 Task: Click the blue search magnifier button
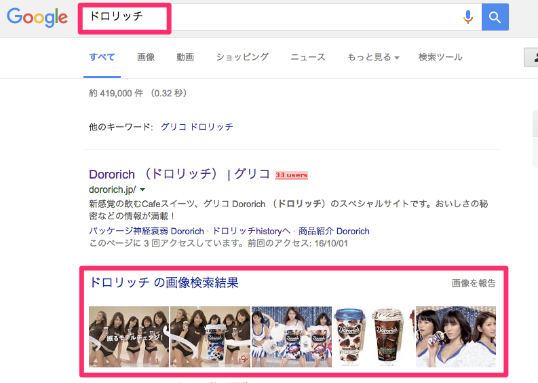tap(495, 17)
